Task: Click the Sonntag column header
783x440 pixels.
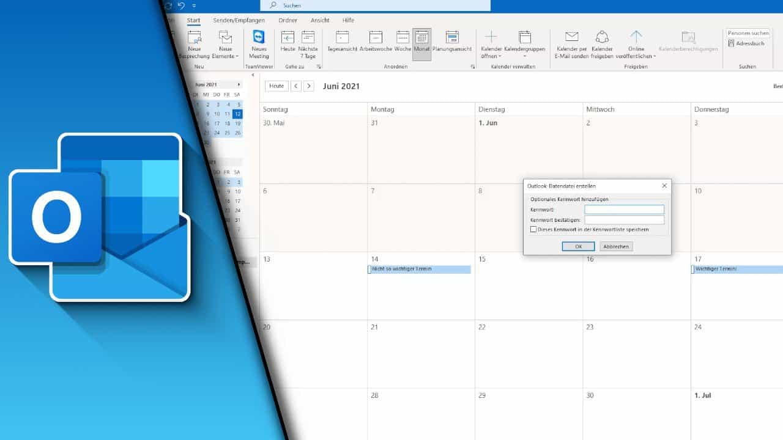Action: [x=313, y=109]
